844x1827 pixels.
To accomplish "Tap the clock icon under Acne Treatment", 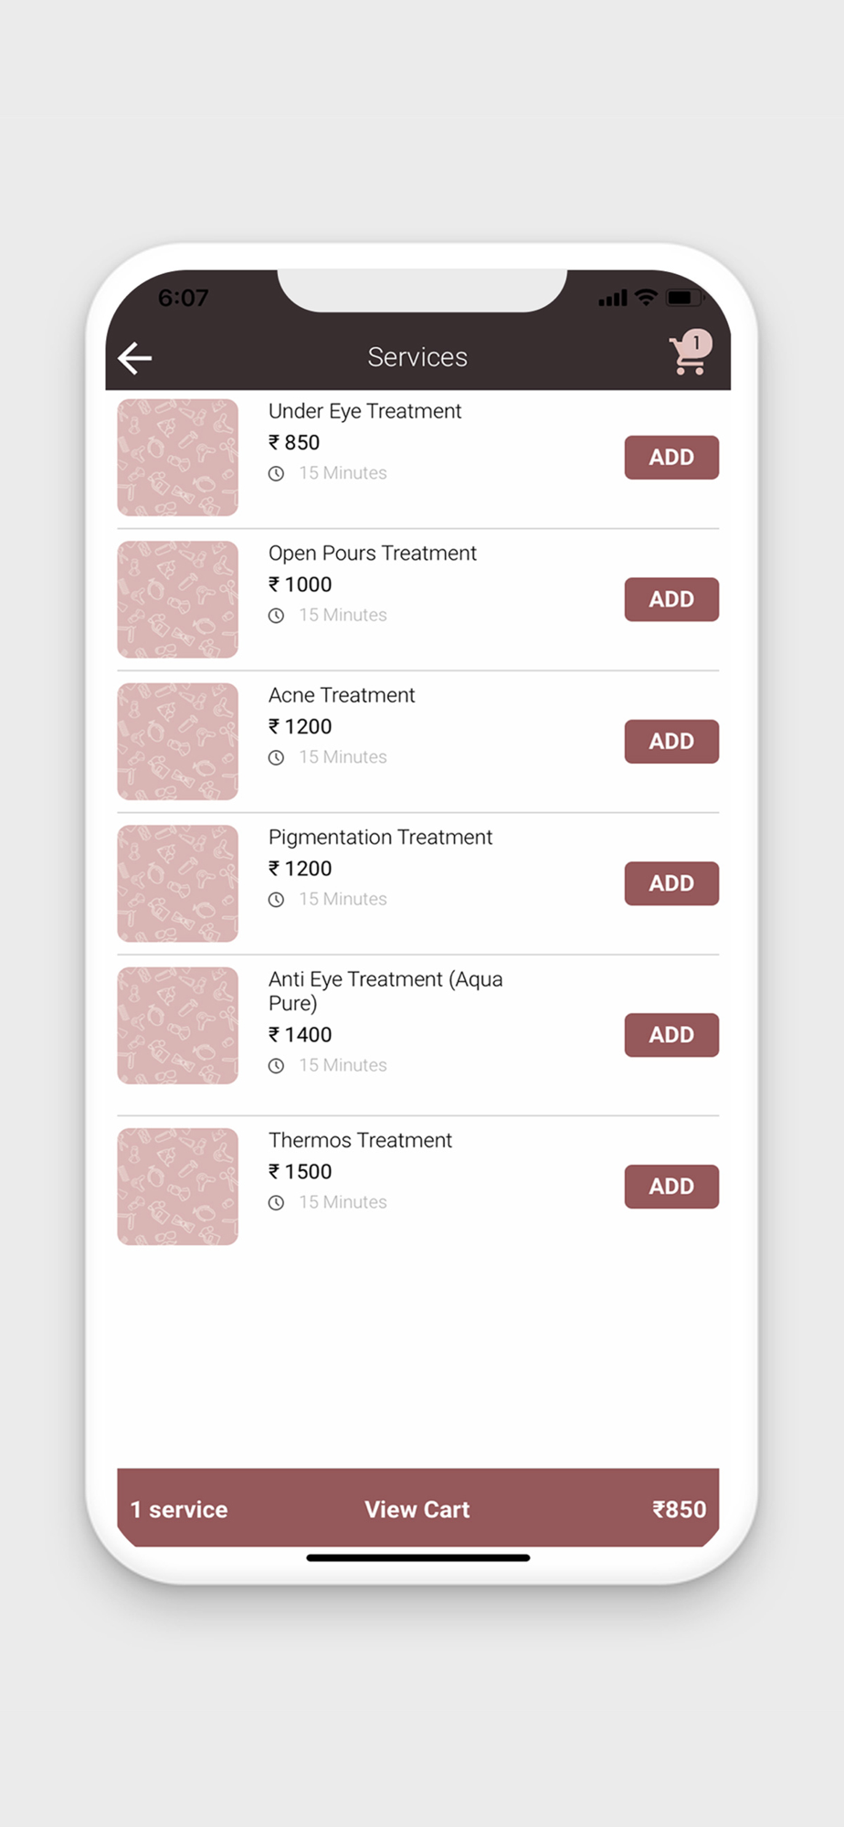I will tap(276, 757).
